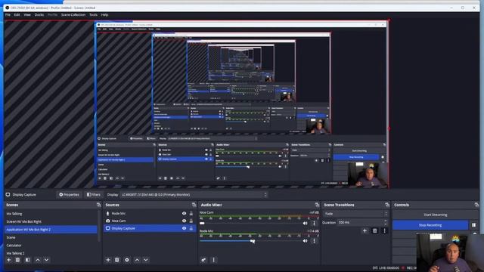Screen dimensions: 484x272
Task: Add a new scene with the plus icon
Action: tap(9, 260)
